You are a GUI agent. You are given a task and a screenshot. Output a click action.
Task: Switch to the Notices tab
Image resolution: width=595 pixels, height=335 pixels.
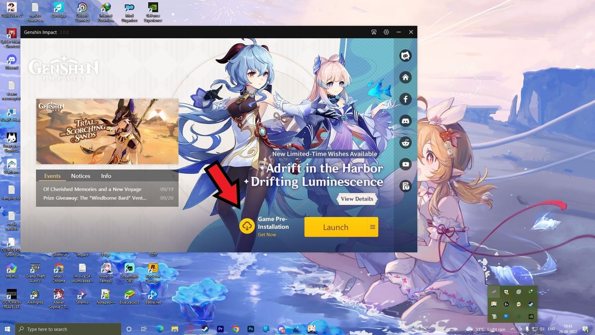click(80, 176)
